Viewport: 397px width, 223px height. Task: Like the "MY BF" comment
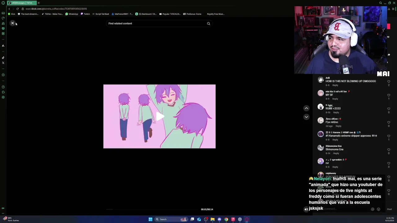click(389, 95)
